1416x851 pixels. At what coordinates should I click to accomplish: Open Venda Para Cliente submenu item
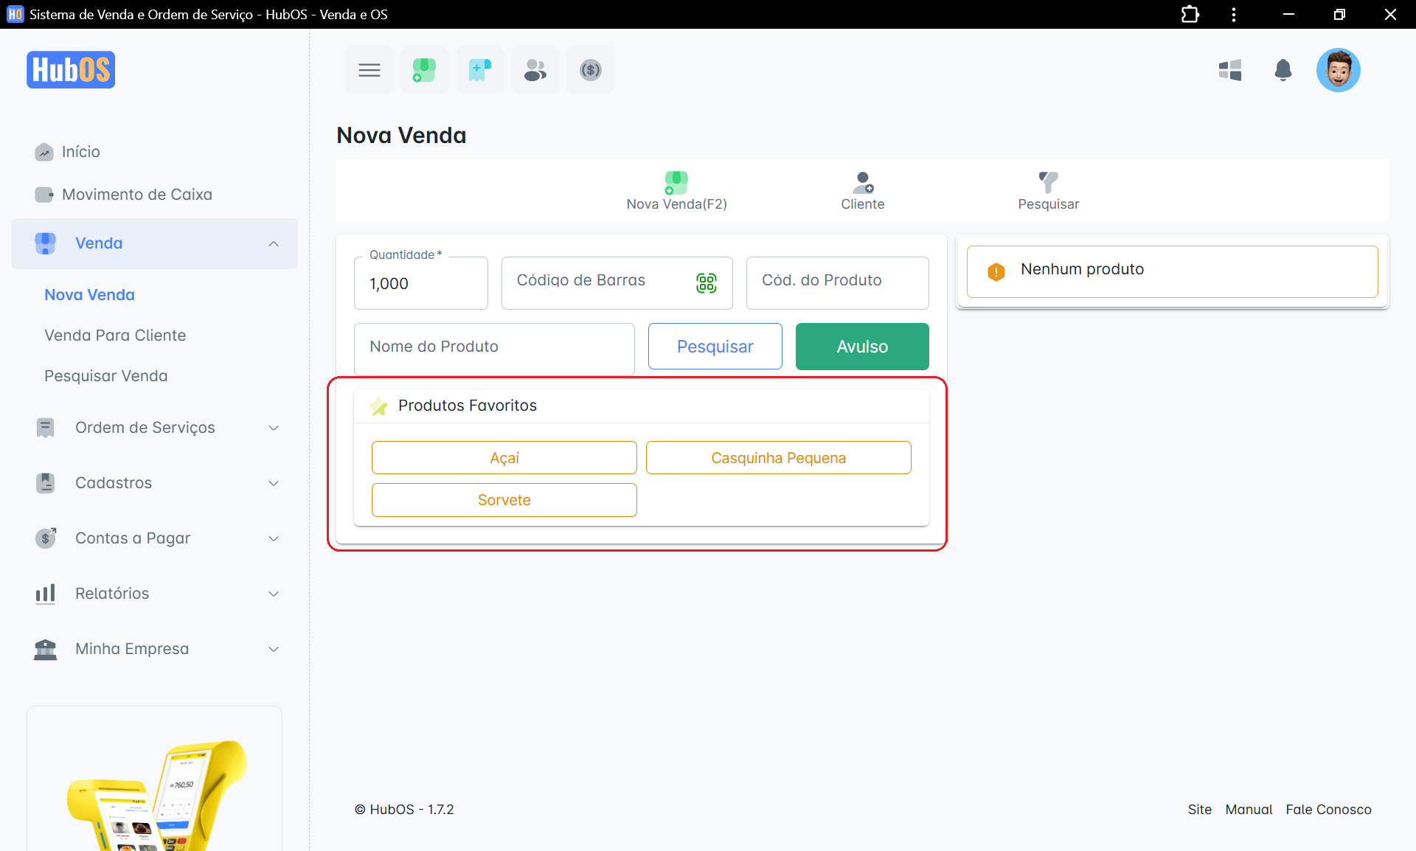point(115,336)
